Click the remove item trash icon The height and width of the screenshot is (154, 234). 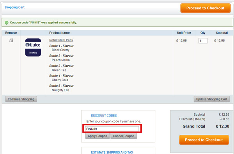(x=11, y=40)
